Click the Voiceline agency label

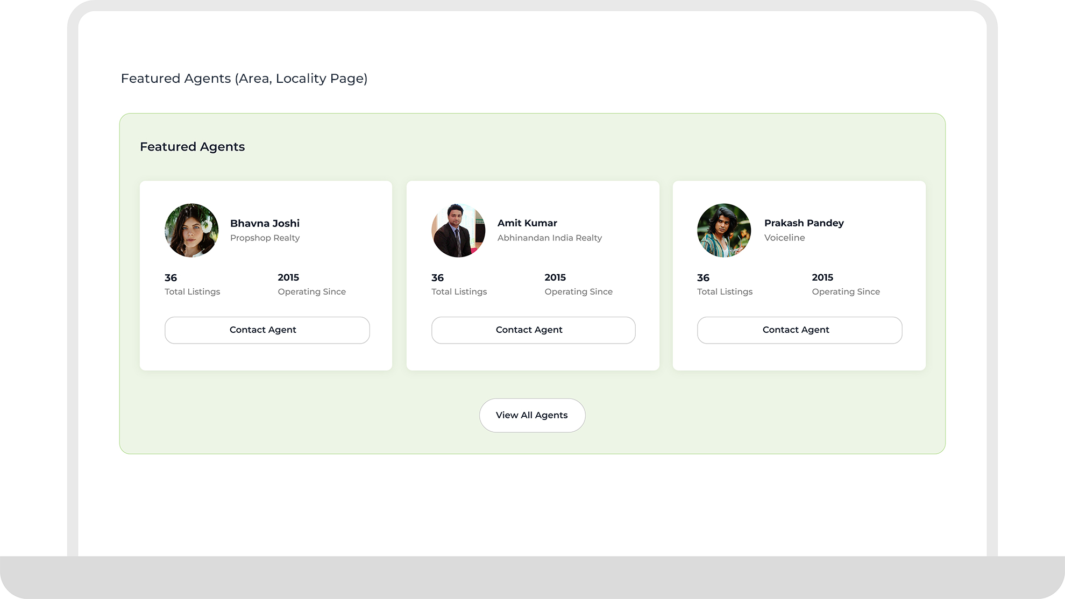pyautogui.click(x=784, y=238)
